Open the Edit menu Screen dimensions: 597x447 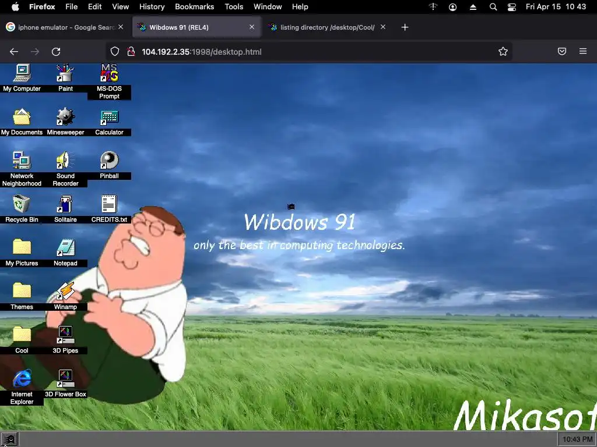(94, 7)
